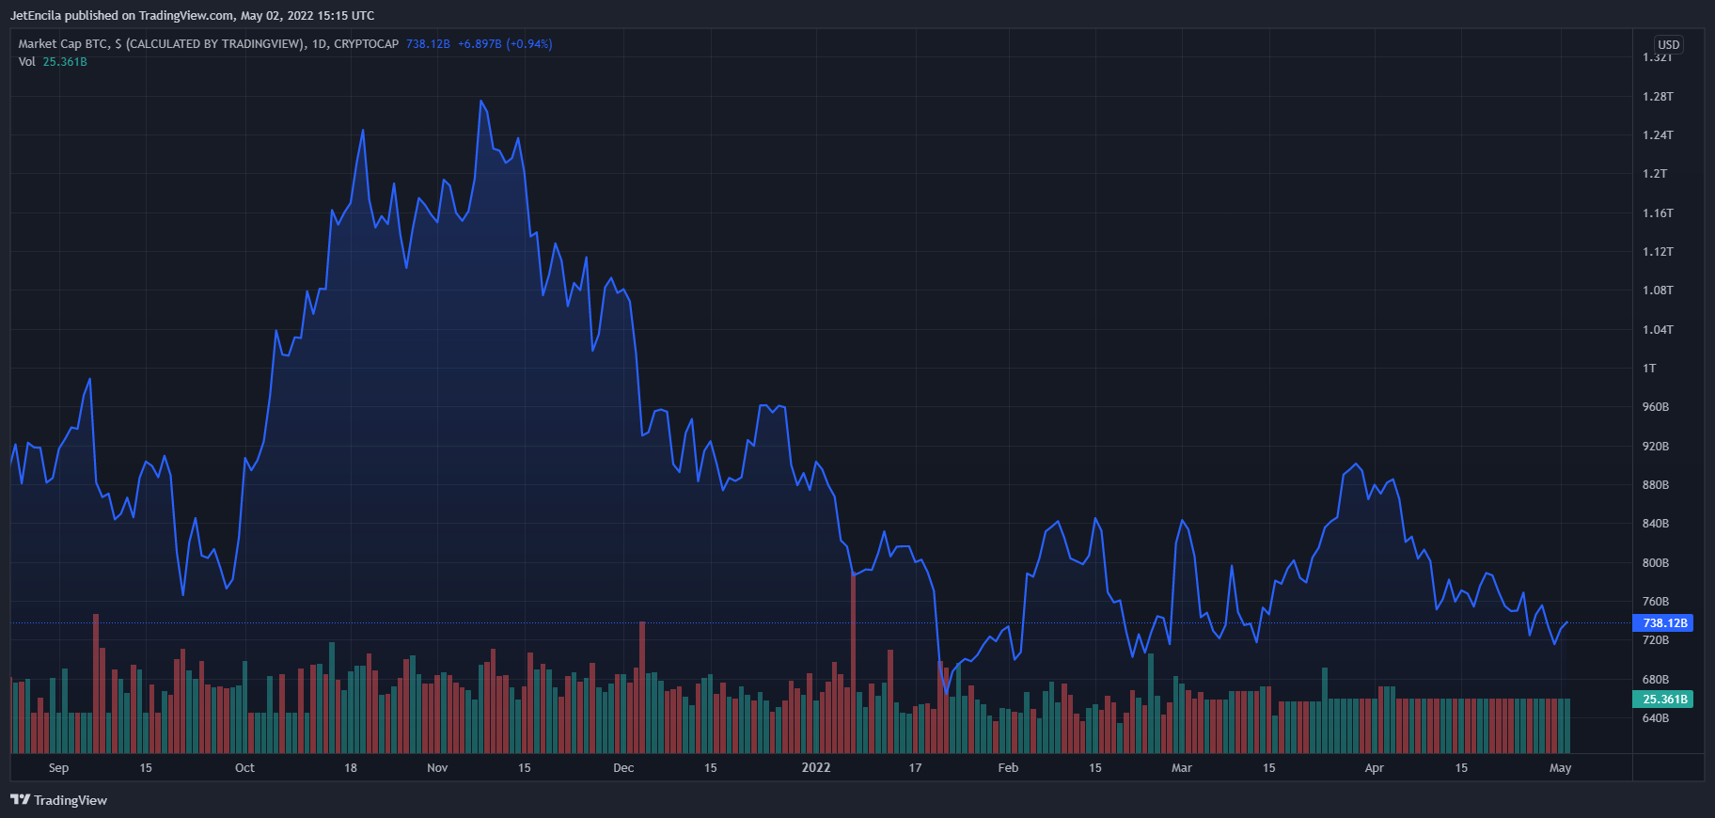Click the 2022 label on time axis
Screen dimensions: 1715x818
pyautogui.click(x=815, y=768)
